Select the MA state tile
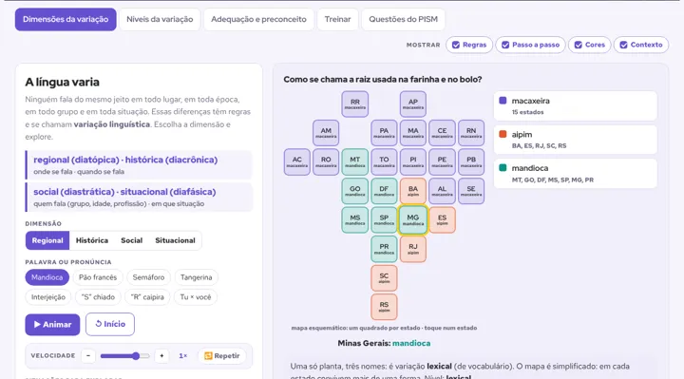The width and height of the screenshot is (684, 379). (413, 133)
